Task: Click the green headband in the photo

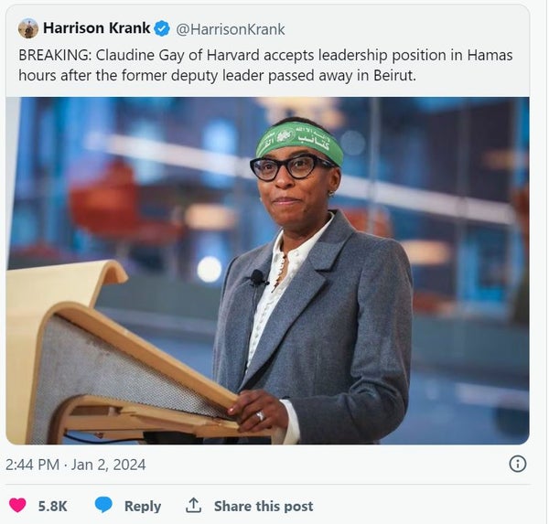Action: click(299, 142)
